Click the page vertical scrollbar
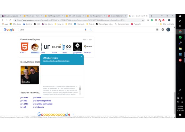Viewport: 185px width, 132px height. click(175, 103)
